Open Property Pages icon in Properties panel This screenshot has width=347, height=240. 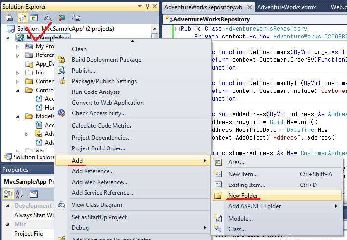34,194
